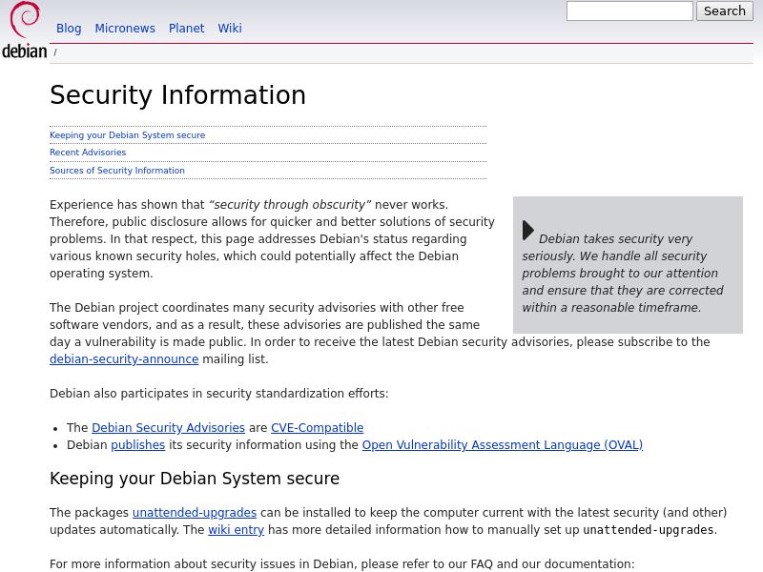Go to Sources of Security Information contents link
763x572 pixels.
point(117,171)
